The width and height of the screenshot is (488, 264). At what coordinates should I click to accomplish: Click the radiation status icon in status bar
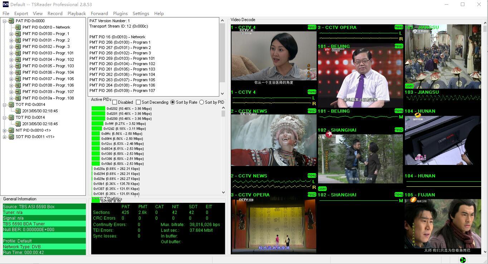[x=463, y=260]
